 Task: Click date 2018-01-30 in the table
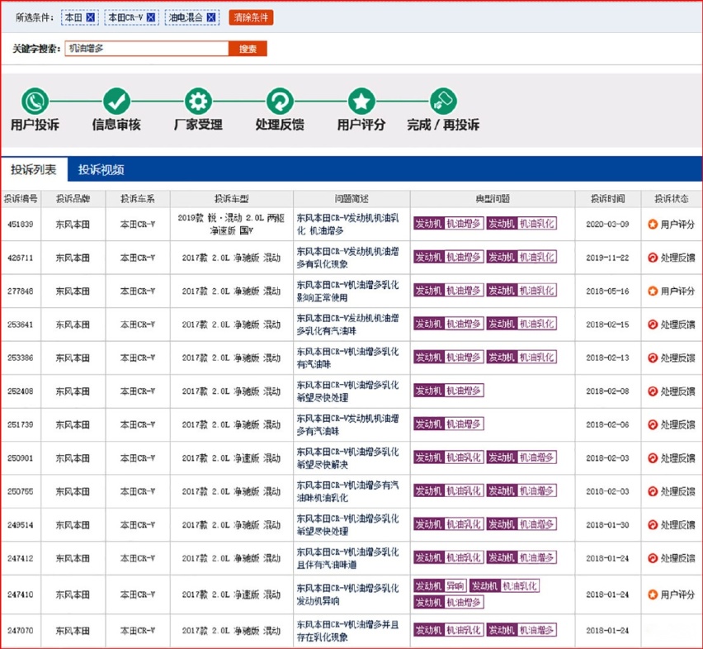point(607,525)
